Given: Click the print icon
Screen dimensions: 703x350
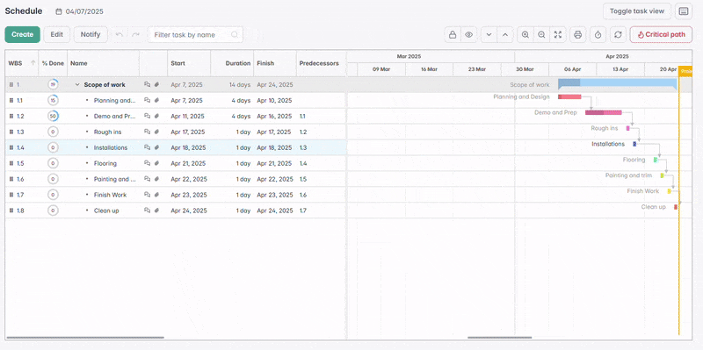Looking at the screenshot, I should pyautogui.click(x=578, y=34).
